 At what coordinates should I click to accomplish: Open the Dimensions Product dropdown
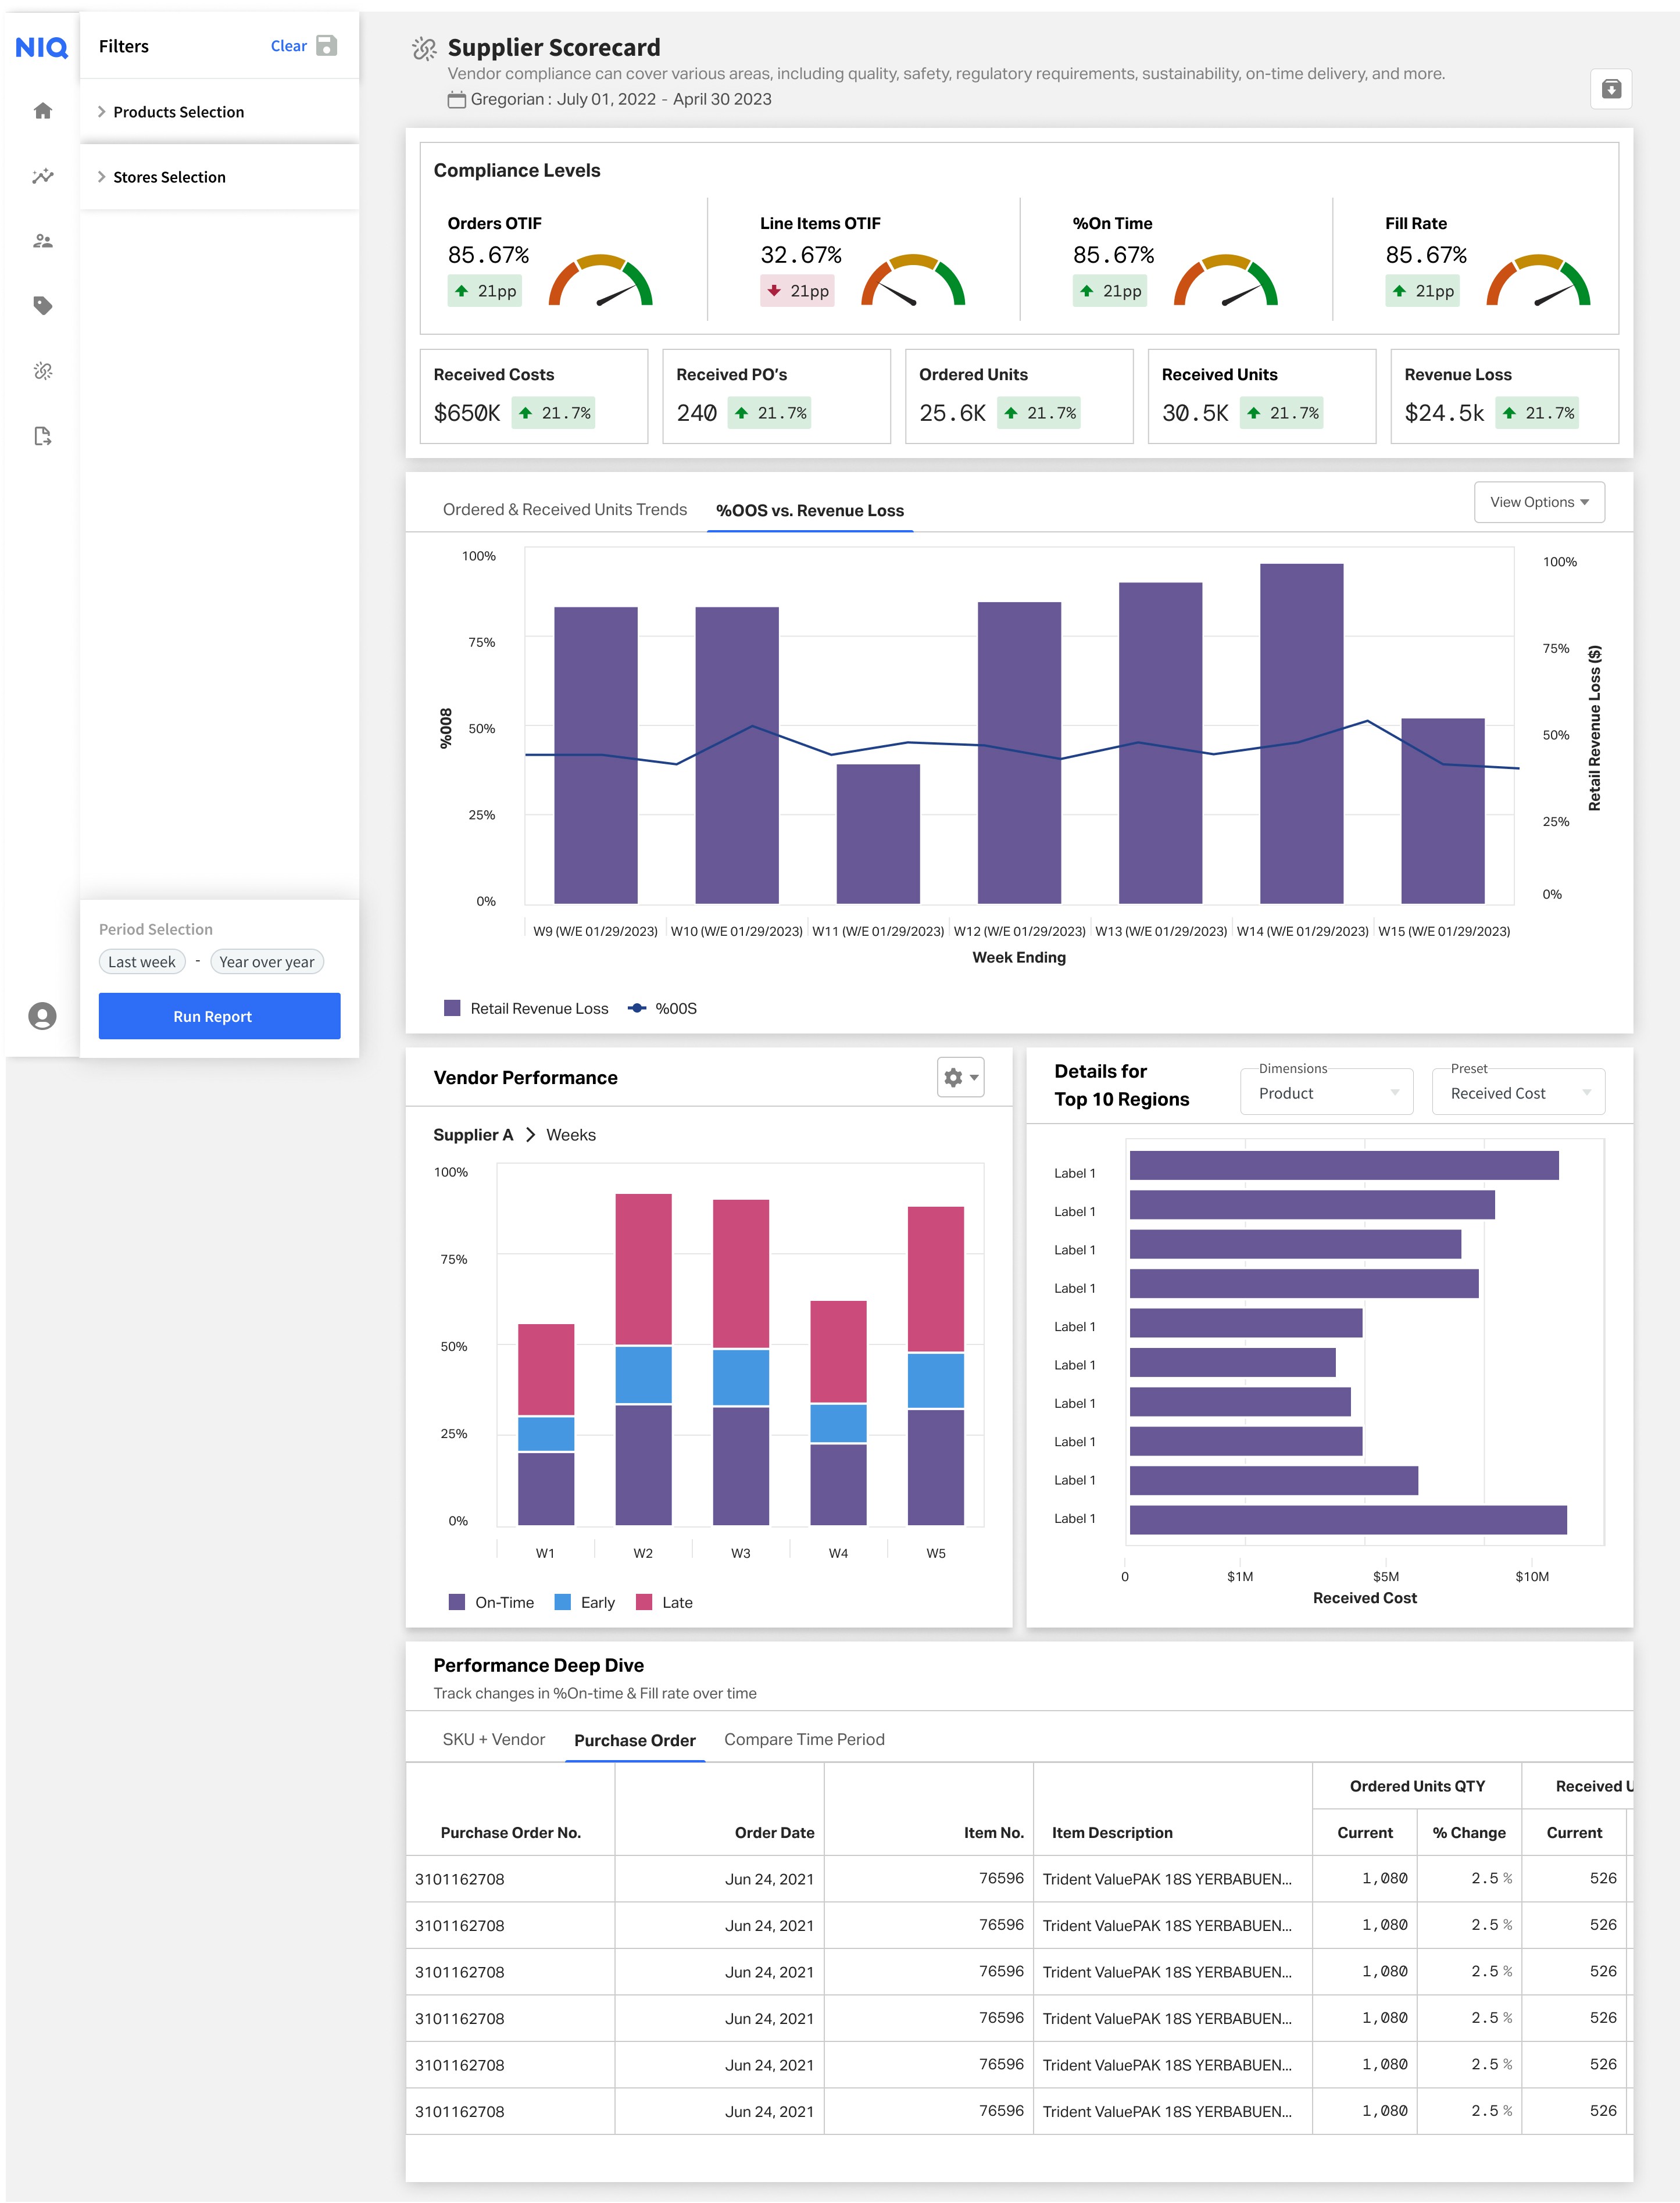[x=1326, y=1093]
